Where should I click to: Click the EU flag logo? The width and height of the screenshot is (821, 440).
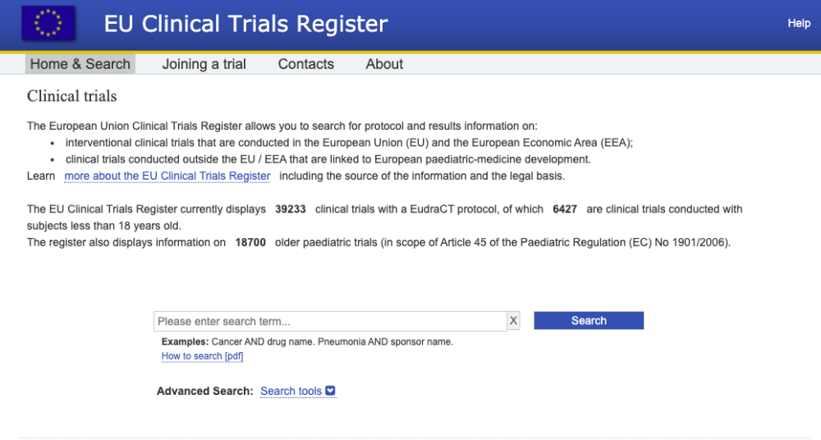click(x=48, y=24)
